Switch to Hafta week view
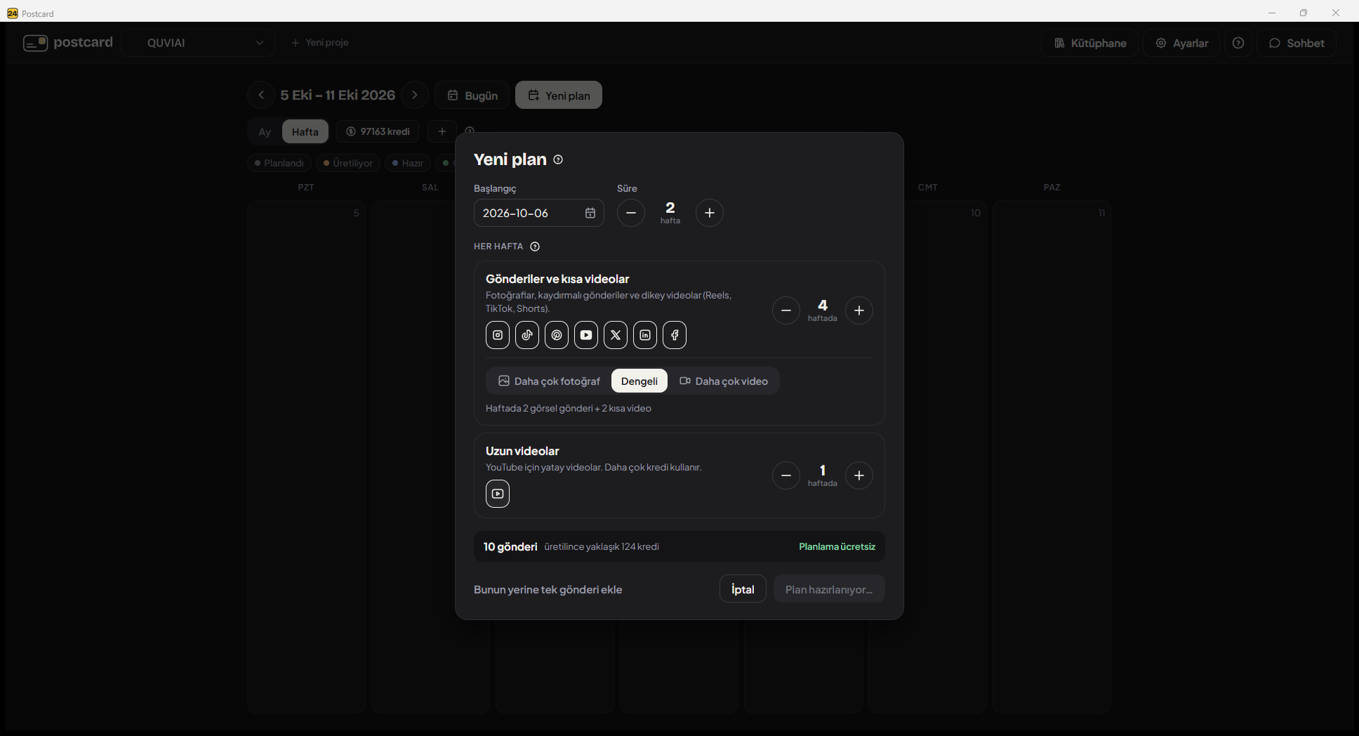The width and height of the screenshot is (1359, 736). click(x=305, y=131)
